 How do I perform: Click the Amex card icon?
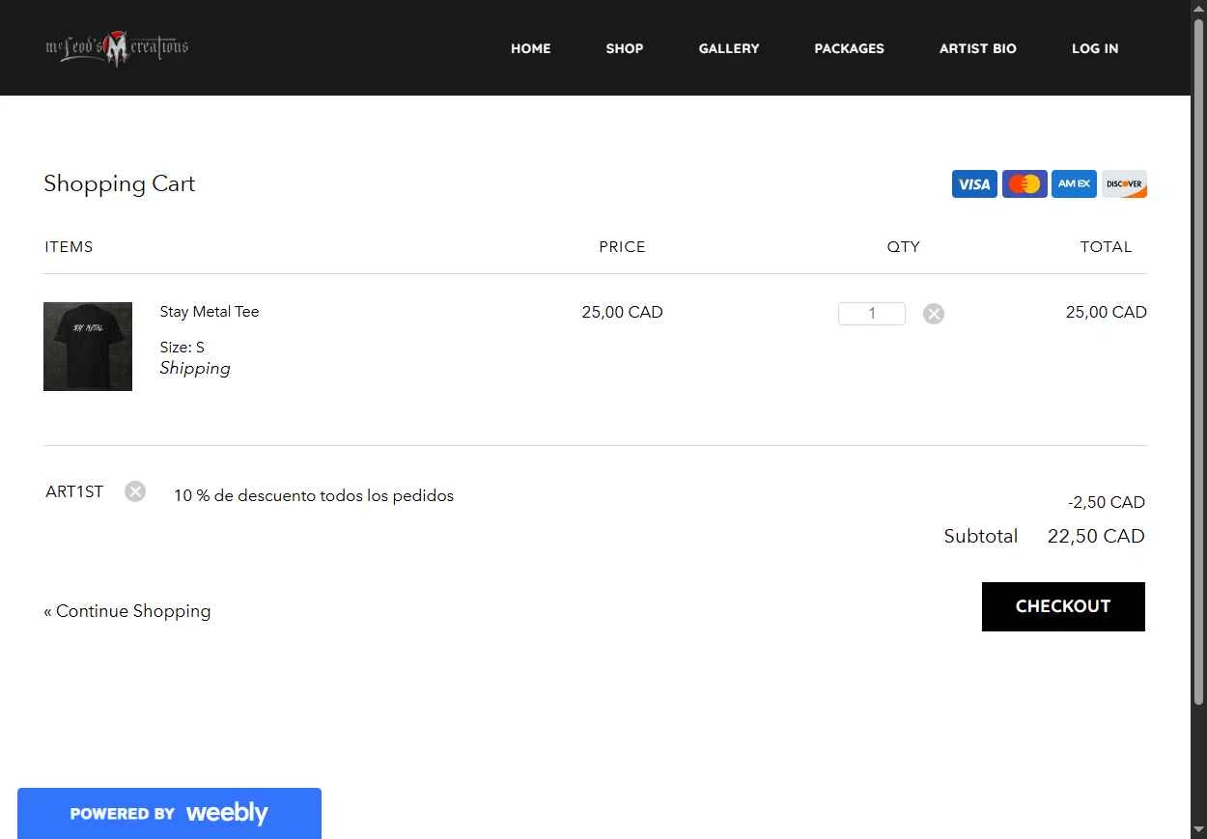(x=1074, y=183)
